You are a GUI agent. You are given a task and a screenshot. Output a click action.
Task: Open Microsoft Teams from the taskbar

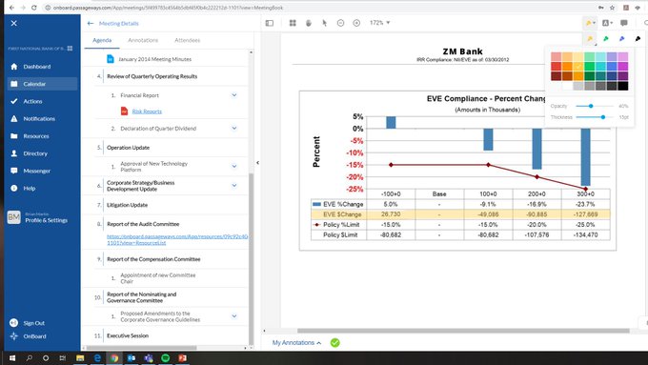[x=149, y=358]
